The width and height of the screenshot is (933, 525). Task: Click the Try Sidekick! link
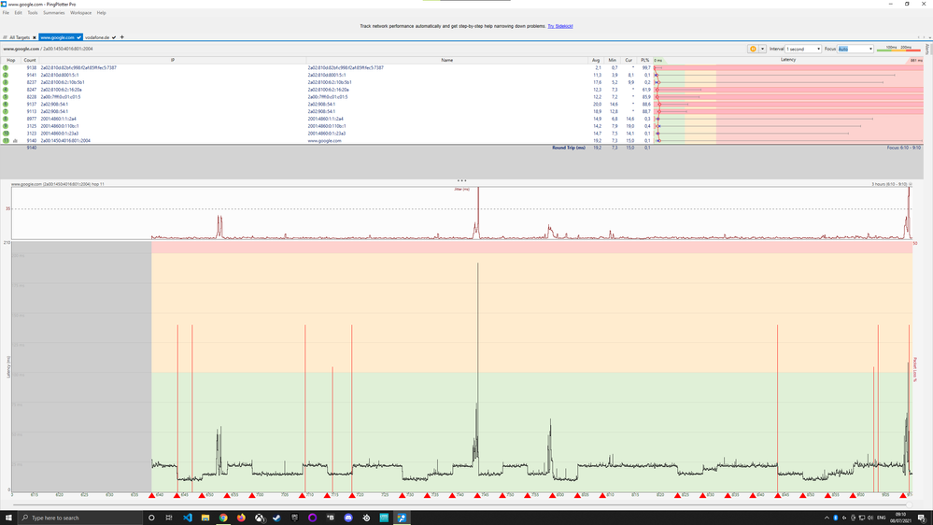click(x=561, y=26)
